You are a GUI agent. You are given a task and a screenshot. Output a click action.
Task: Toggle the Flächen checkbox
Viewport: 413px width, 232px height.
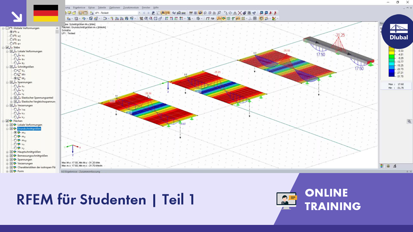click(7, 121)
